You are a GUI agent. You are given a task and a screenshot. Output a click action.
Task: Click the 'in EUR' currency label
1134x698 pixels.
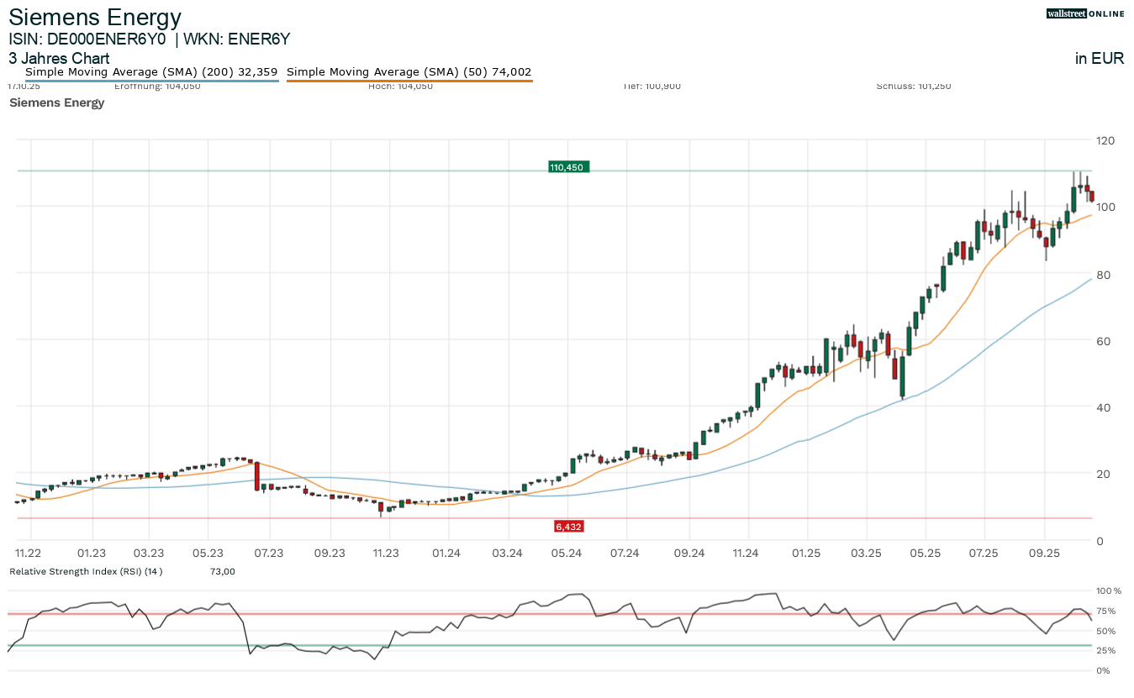(1100, 59)
